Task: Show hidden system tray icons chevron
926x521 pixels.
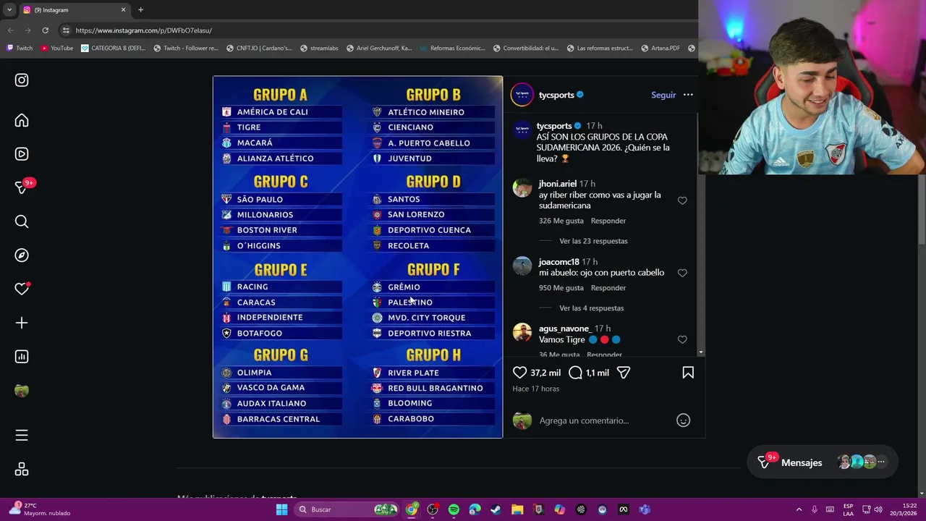Action: tap(799, 509)
